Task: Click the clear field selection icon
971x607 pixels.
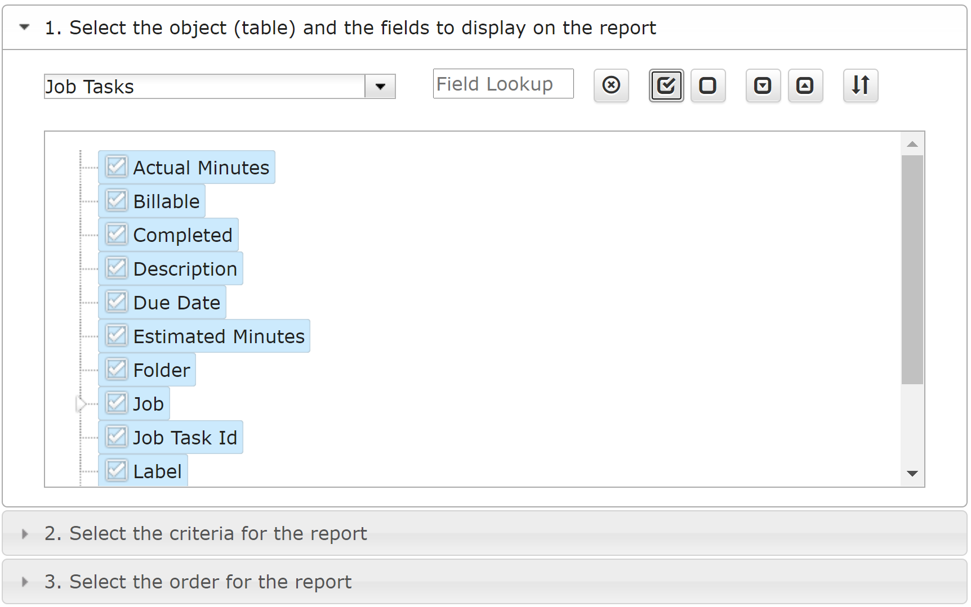Action: pos(611,86)
